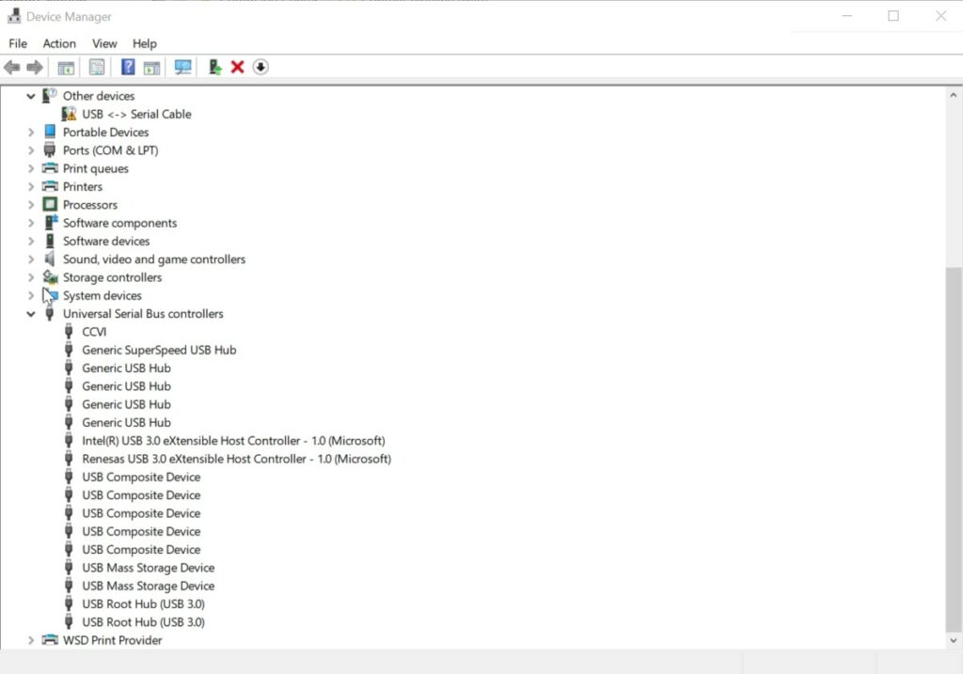Open the File menu

[18, 43]
